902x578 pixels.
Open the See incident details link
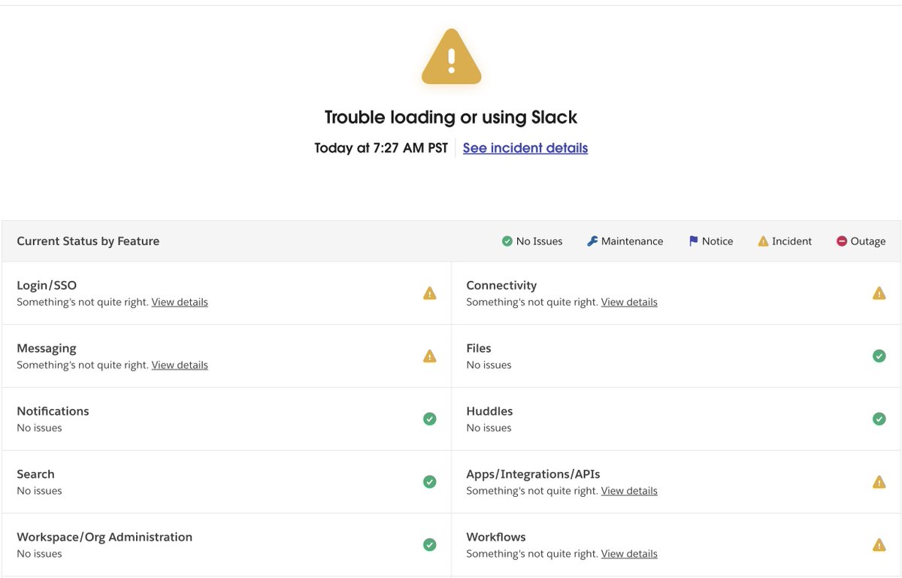click(525, 148)
